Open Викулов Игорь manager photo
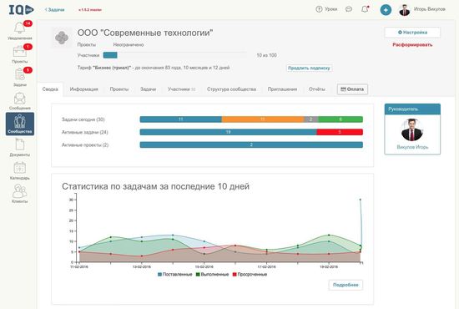Image resolution: width=459 pixels, height=309 pixels. click(x=412, y=130)
